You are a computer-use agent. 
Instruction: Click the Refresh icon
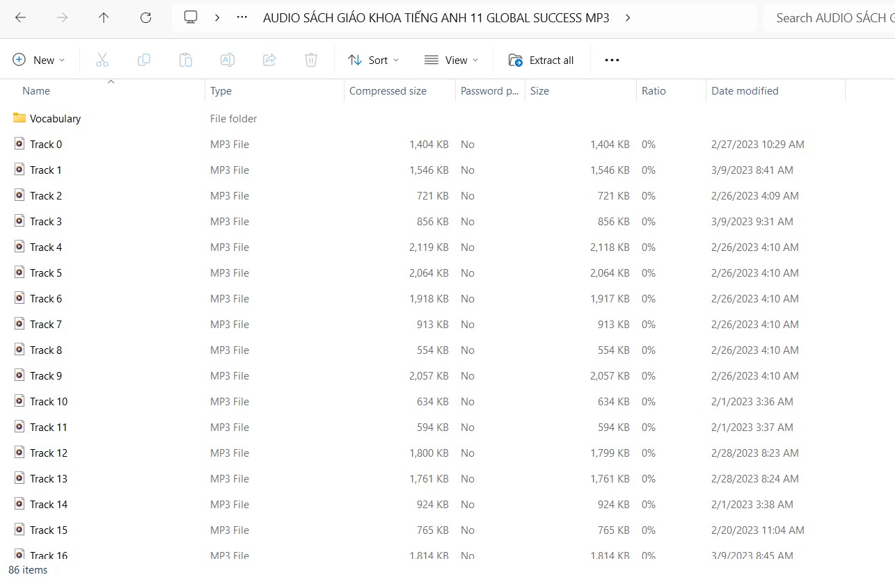(x=145, y=17)
